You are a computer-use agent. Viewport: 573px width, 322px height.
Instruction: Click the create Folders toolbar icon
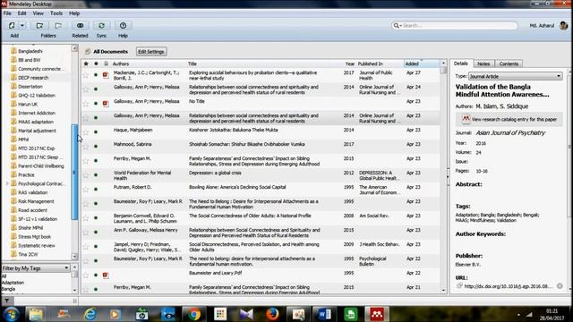(x=39, y=26)
